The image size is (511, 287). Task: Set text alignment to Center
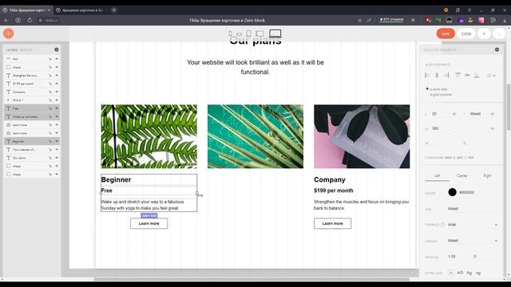coord(462,175)
